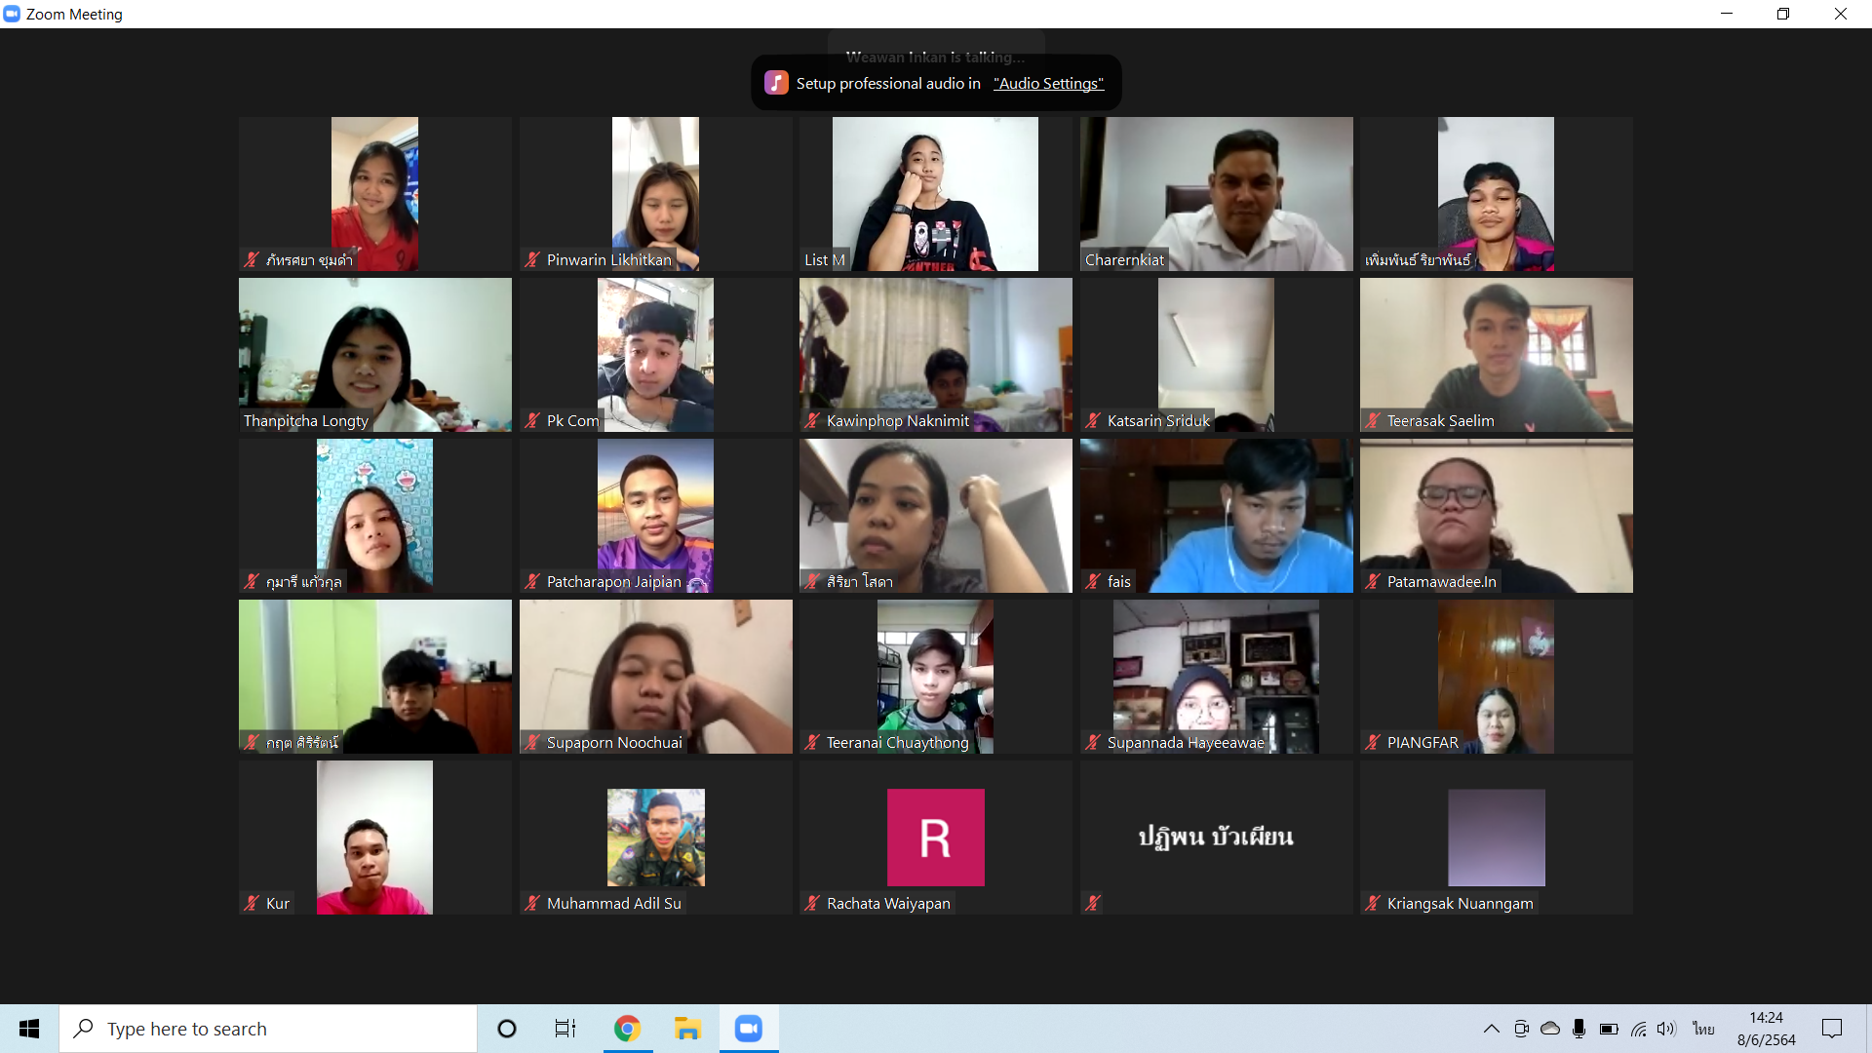Click the muted mic icon on Kriangsak Nuanngam
Screen dimensions: 1872x1053
pos(1373,903)
